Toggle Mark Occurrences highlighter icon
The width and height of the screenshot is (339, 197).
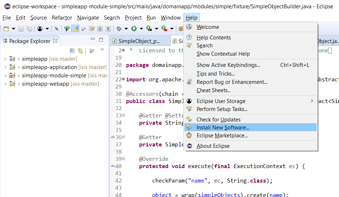pos(75,29)
